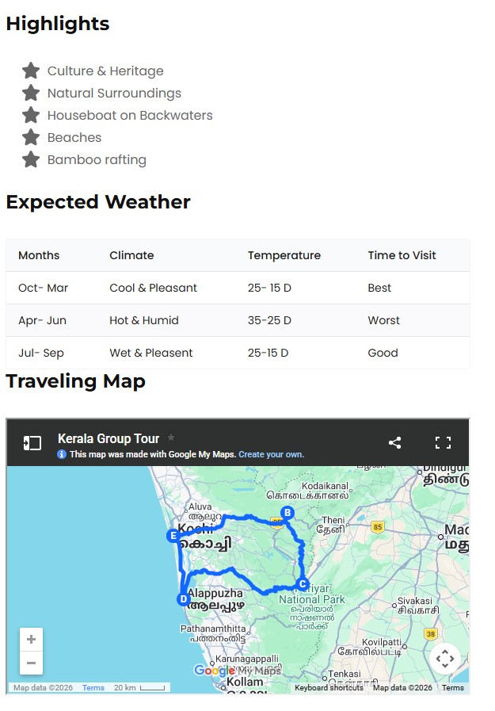
Task: Select map marker C
Action: tap(301, 585)
